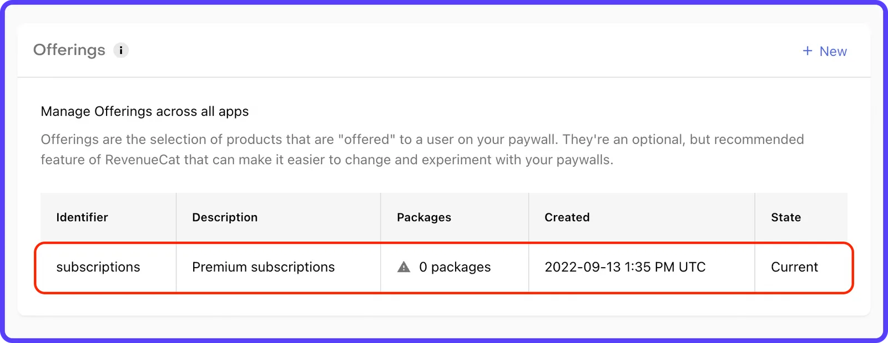
Task: Create a New offering
Action: click(825, 51)
